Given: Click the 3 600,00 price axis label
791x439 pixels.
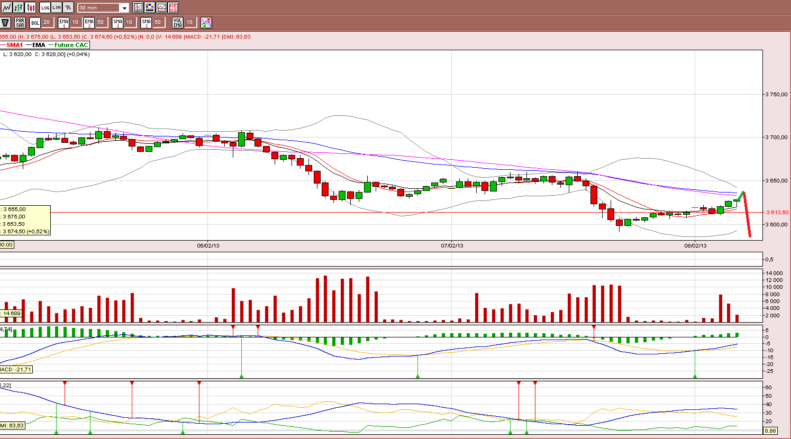Looking at the screenshot, I should [x=777, y=224].
